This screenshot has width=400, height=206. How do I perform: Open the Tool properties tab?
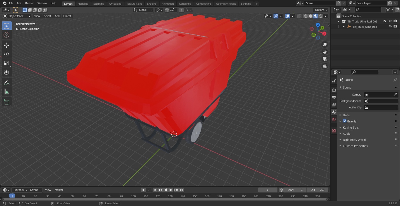tap(334, 81)
